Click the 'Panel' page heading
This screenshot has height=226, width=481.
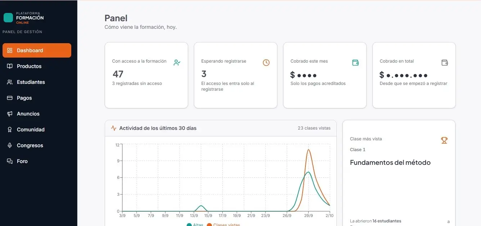coord(116,18)
